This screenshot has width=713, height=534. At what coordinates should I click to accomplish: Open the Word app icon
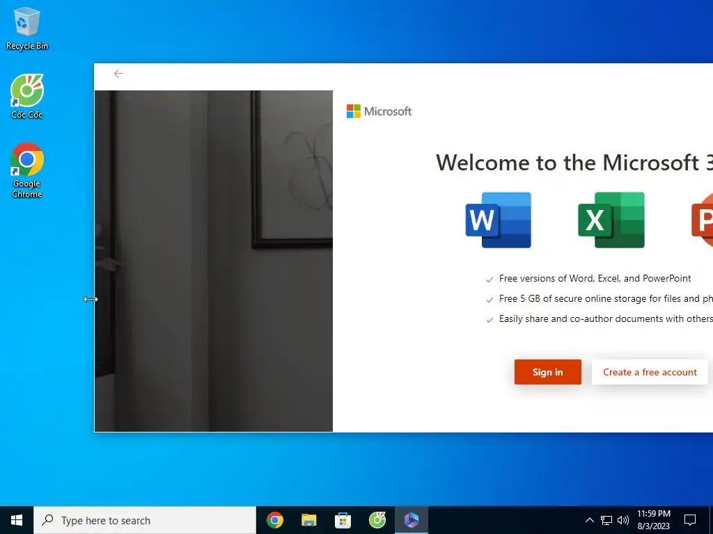[x=499, y=220]
